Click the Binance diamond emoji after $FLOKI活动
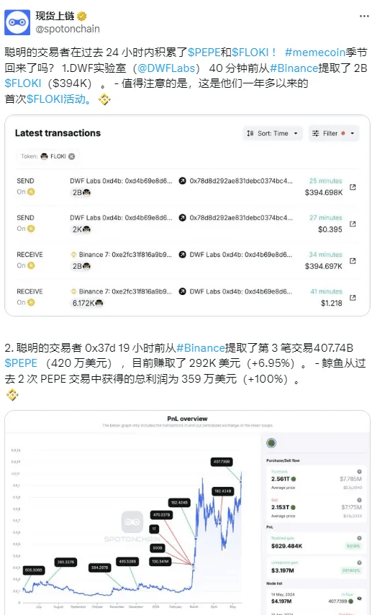Screen dimensions: 372x615 pyautogui.click(x=104, y=100)
